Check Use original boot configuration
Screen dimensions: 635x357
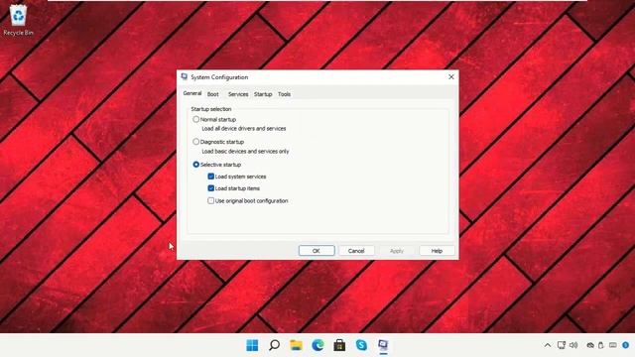211,200
